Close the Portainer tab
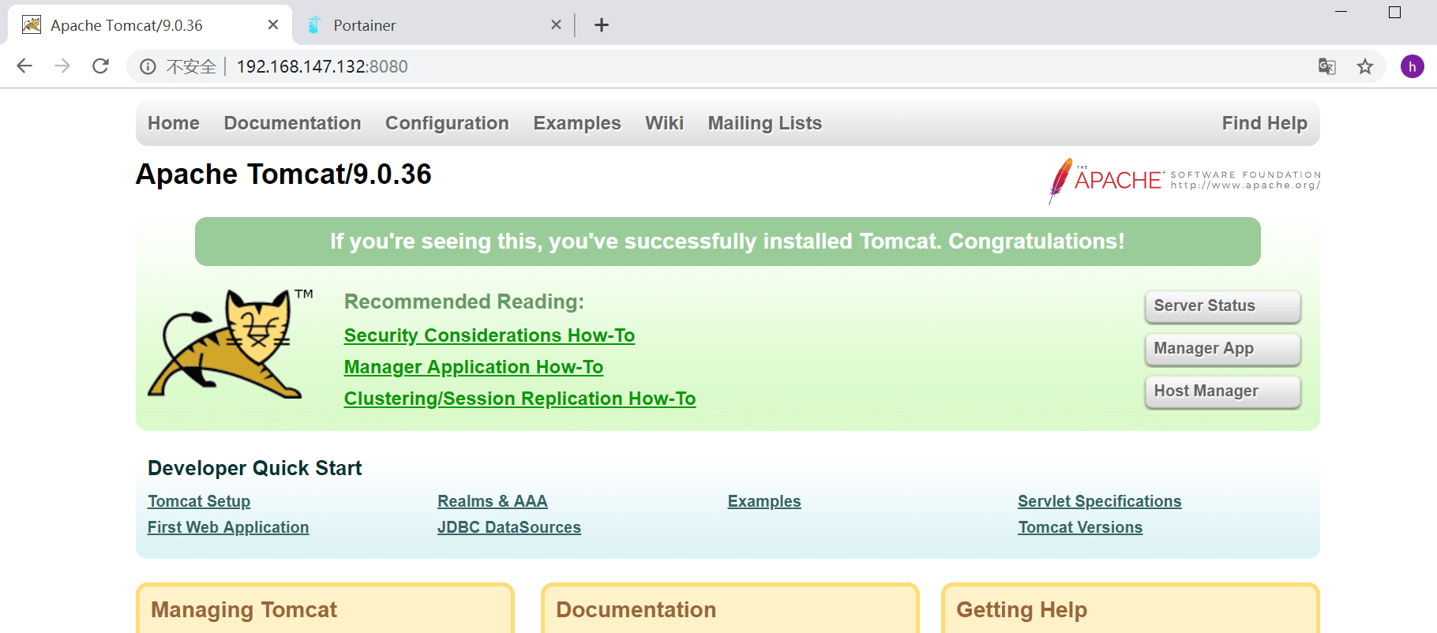The width and height of the screenshot is (1437, 633). point(556,24)
